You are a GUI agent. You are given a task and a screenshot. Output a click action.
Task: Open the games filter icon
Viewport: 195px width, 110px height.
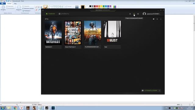(x=157, y=19)
